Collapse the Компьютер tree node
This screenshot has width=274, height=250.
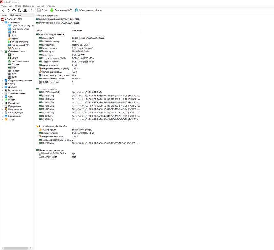tap(2, 22)
